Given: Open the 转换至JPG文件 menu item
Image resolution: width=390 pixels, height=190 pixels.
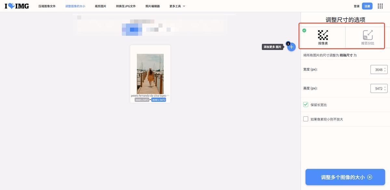Looking at the screenshot, I should click(x=126, y=6).
